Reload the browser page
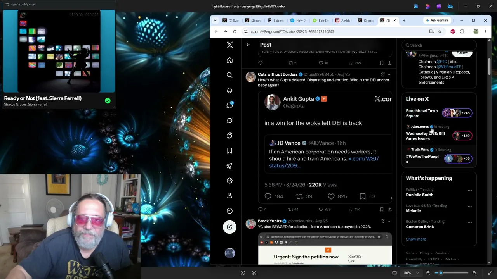Screen dimensions: 497x279 235,31
